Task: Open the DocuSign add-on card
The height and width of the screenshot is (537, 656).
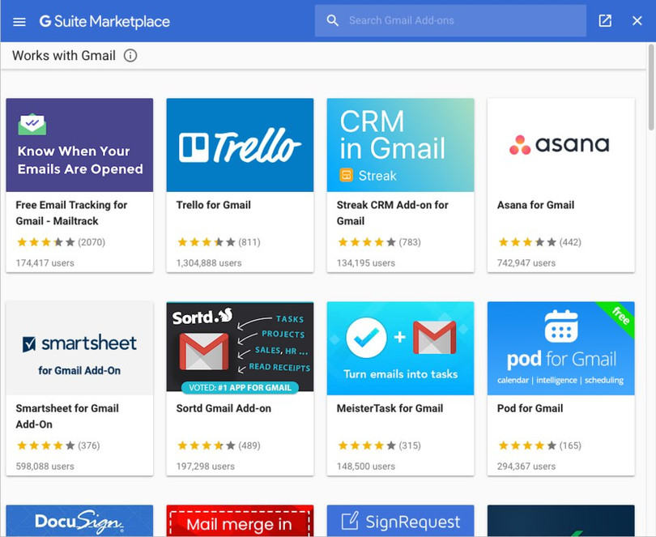Action: click(79, 521)
